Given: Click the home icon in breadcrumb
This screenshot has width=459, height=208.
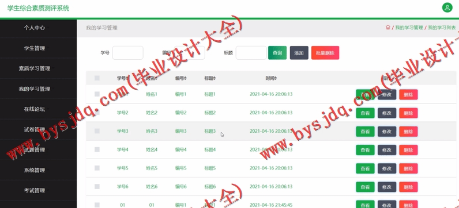Looking at the screenshot, I should coord(388,28).
